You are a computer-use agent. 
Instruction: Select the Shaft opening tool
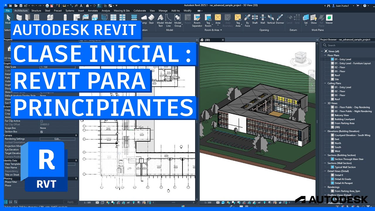pos(255,19)
